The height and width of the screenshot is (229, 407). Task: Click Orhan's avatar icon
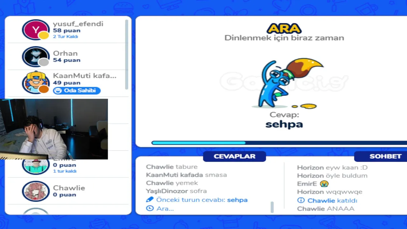36,56
